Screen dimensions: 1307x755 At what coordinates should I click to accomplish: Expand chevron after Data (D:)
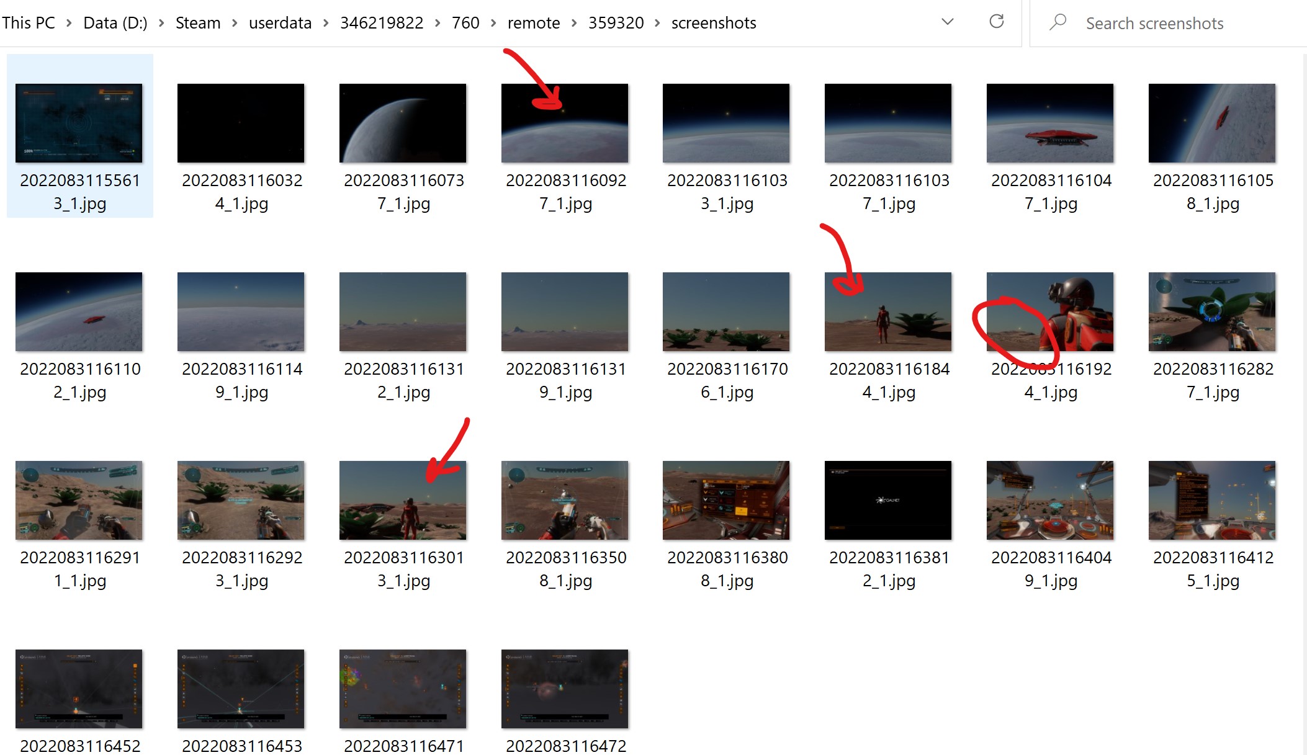[x=161, y=23]
